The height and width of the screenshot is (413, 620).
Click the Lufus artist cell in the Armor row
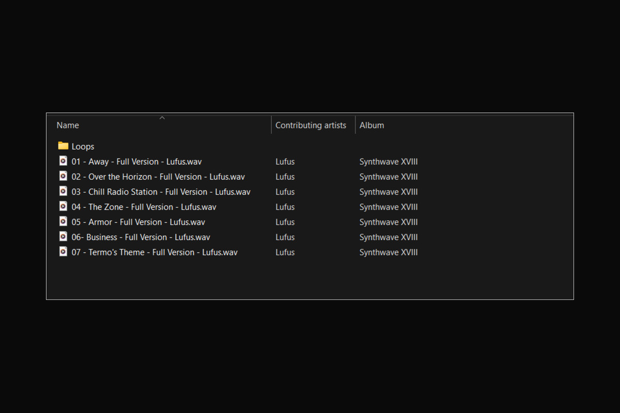click(x=285, y=222)
